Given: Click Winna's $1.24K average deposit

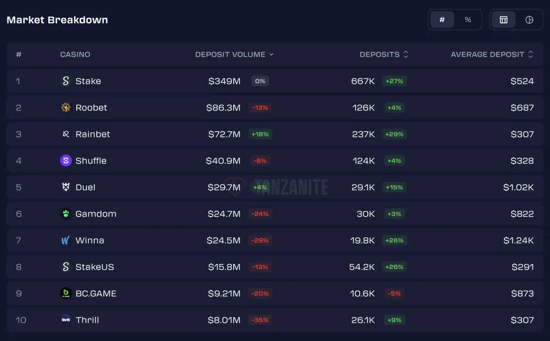Looking at the screenshot, I should click(518, 240).
